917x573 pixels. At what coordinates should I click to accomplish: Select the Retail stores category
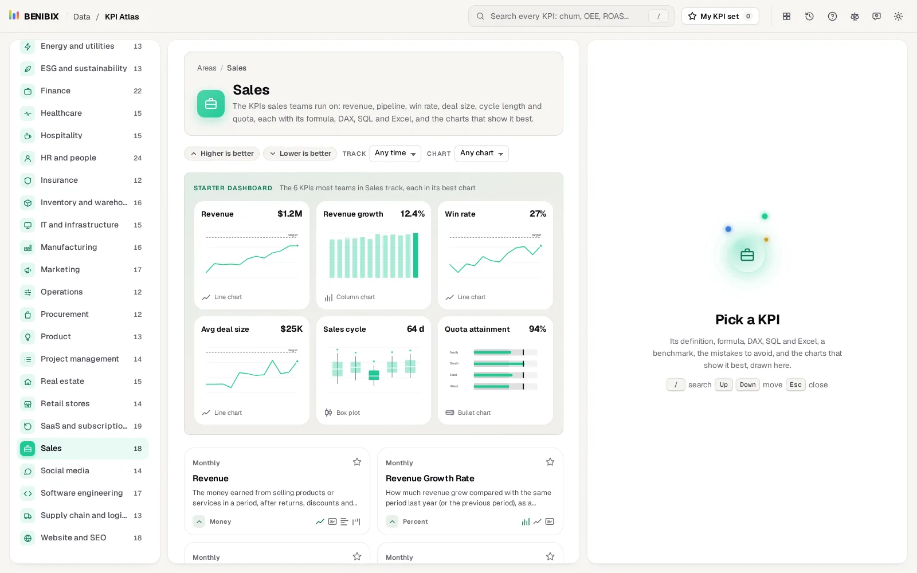tap(83, 404)
